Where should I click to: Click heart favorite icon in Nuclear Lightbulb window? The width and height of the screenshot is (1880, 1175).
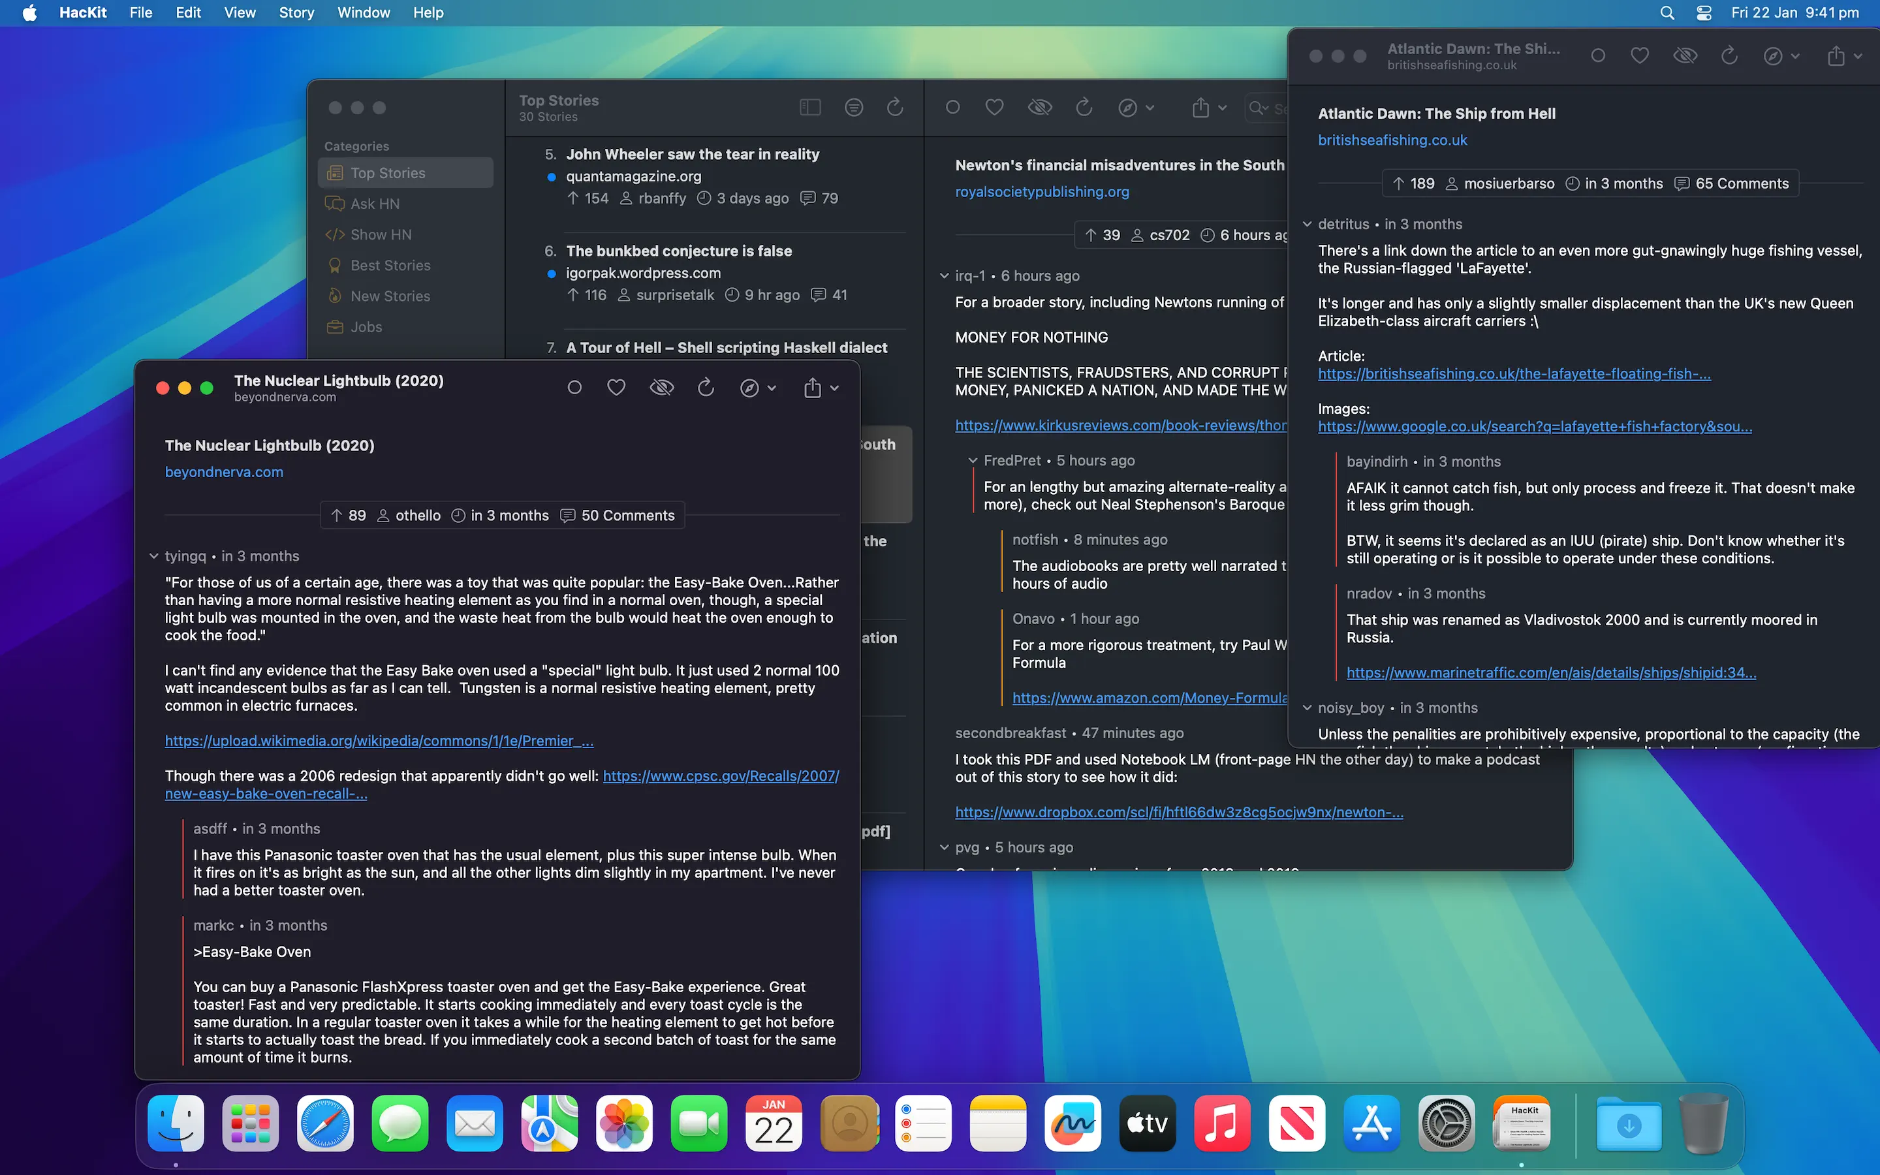click(x=616, y=387)
